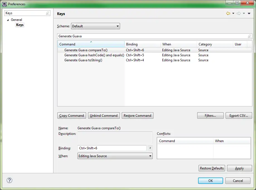Select the Generate Guava compareTo() row
The image size is (256, 190).
(x=154, y=50)
